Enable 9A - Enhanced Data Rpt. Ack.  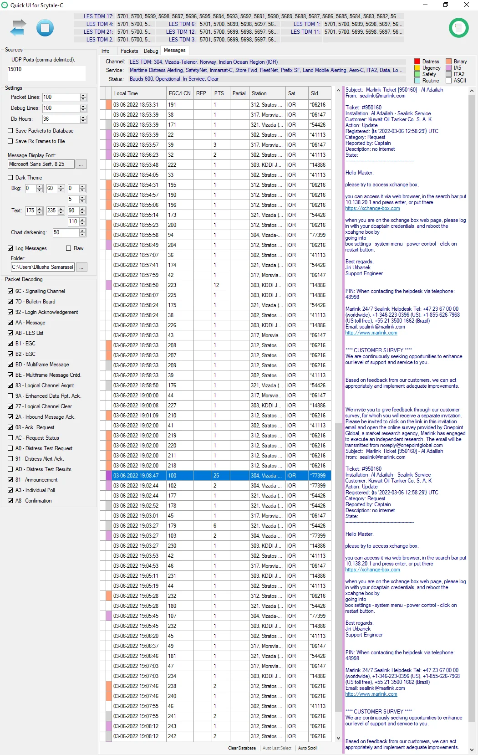10,396
